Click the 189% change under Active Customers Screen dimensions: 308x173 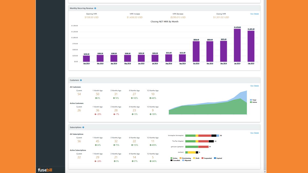(x=153, y=114)
